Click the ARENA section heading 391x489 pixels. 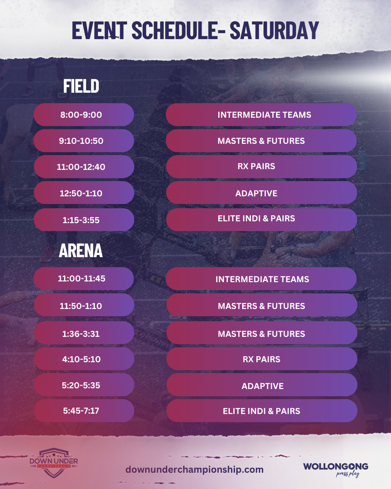pos(81,251)
